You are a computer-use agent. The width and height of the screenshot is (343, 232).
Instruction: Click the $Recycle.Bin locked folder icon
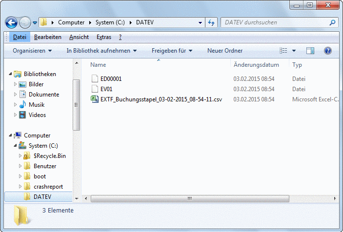point(27,156)
